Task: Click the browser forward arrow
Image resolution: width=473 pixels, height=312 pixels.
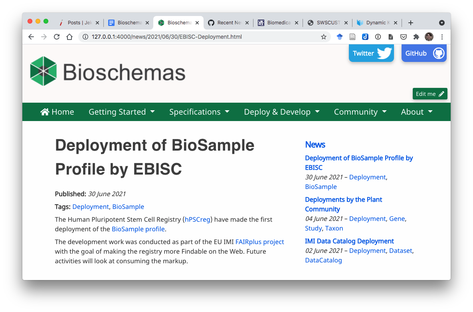Action: (x=44, y=37)
